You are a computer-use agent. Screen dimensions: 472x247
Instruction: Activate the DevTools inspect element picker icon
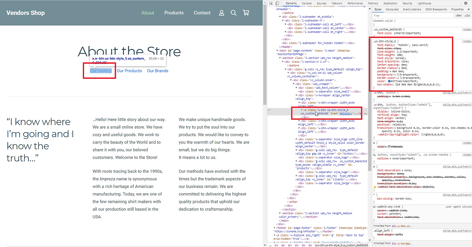(x=271, y=3)
